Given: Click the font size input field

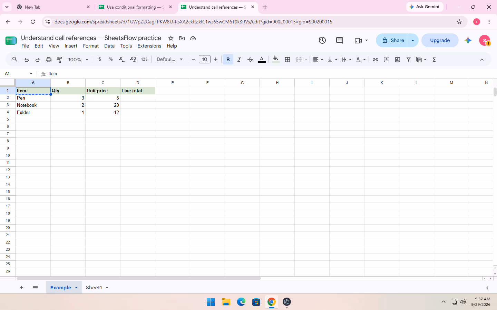Looking at the screenshot, I should point(205,59).
